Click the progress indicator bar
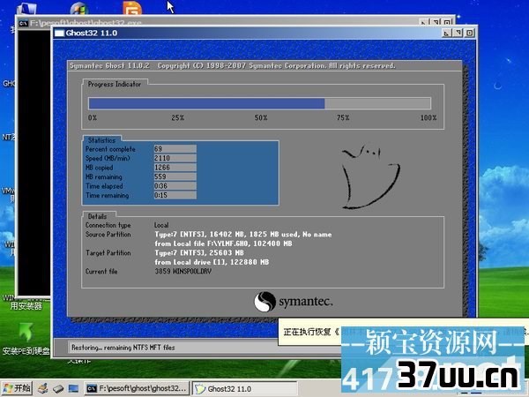Viewport: 529px width, 397px height. [x=259, y=103]
